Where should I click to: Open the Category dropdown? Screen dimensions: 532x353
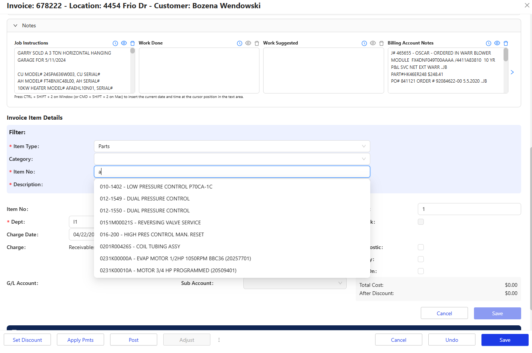pyautogui.click(x=232, y=159)
